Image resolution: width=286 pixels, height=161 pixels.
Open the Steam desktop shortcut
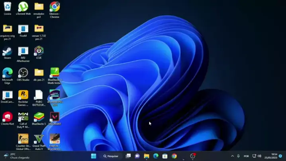pos(7,51)
